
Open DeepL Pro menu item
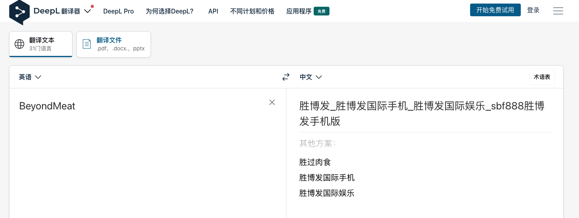tap(118, 11)
